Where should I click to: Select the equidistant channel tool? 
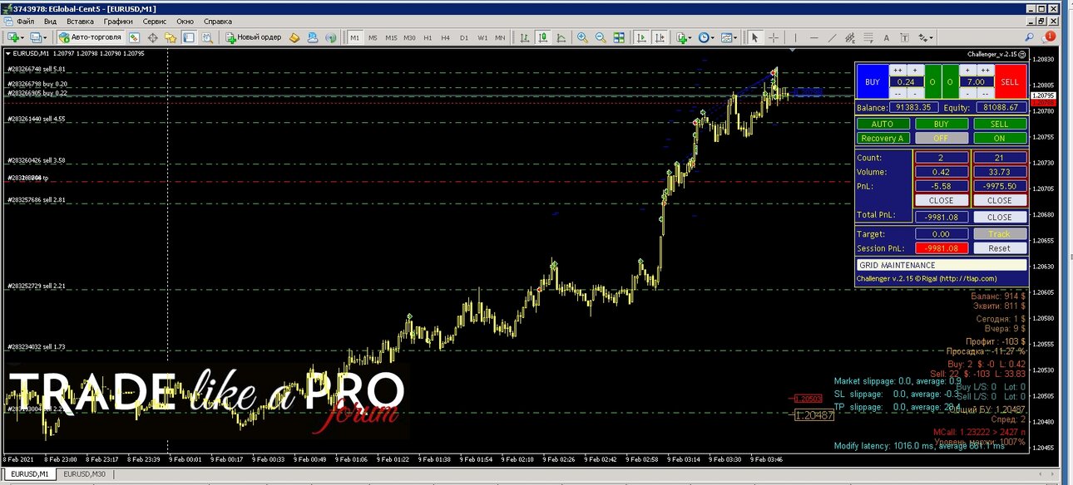(x=850, y=37)
